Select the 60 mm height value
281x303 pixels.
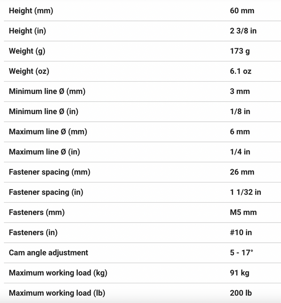click(x=242, y=10)
